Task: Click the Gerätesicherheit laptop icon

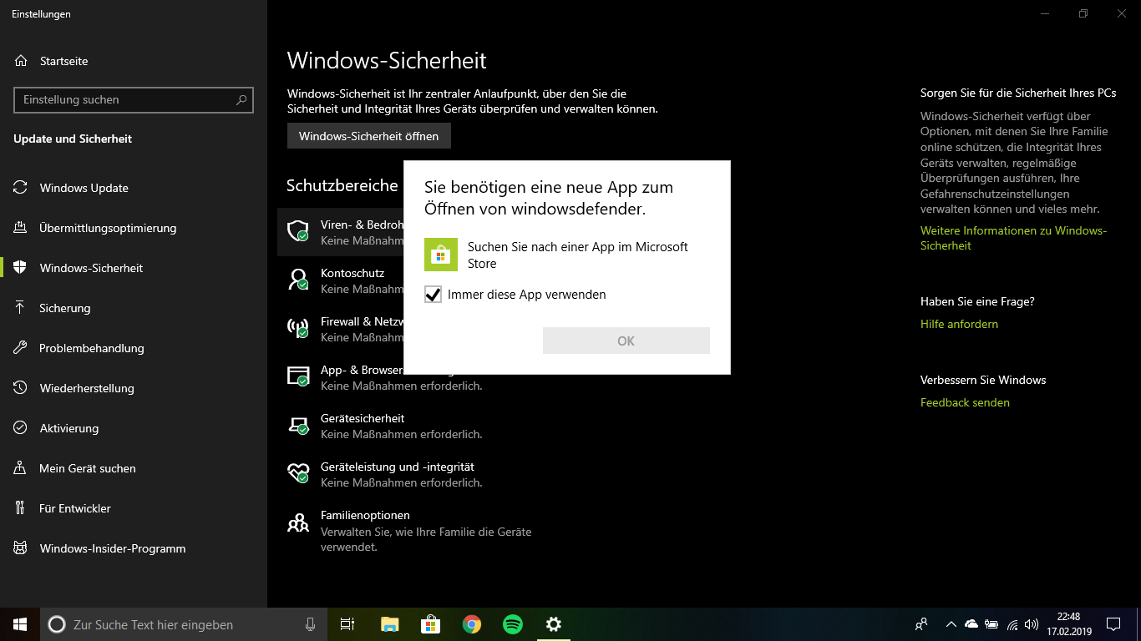Action: [x=298, y=425]
